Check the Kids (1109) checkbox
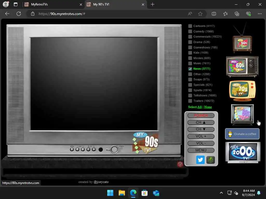Screen dimensions: 266x199 coord(190,53)
